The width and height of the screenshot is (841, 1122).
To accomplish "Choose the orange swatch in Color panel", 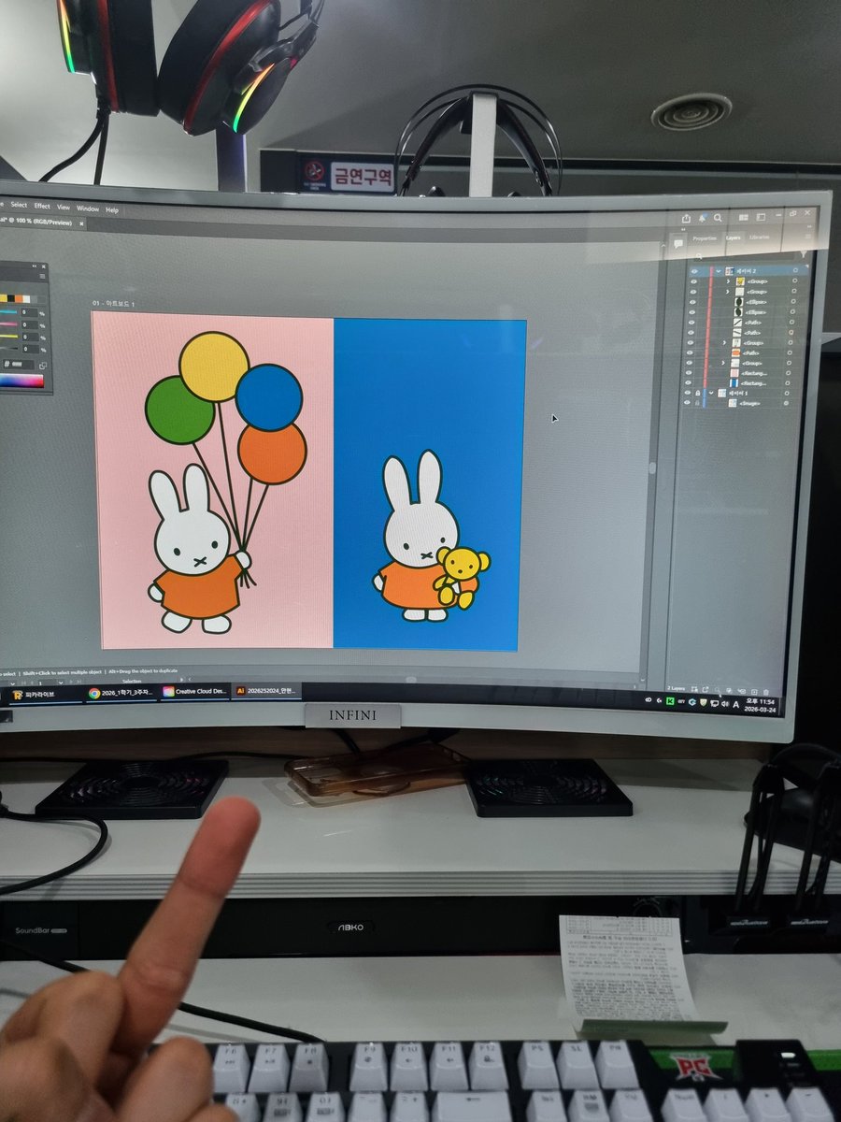I will pyautogui.click(x=19, y=298).
